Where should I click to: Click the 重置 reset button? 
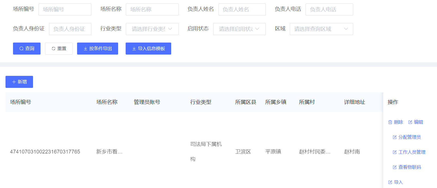click(59, 49)
